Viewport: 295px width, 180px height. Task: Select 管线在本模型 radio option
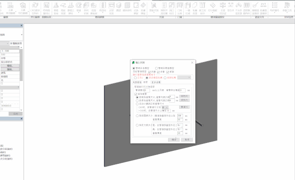pyautogui.click(x=134, y=68)
